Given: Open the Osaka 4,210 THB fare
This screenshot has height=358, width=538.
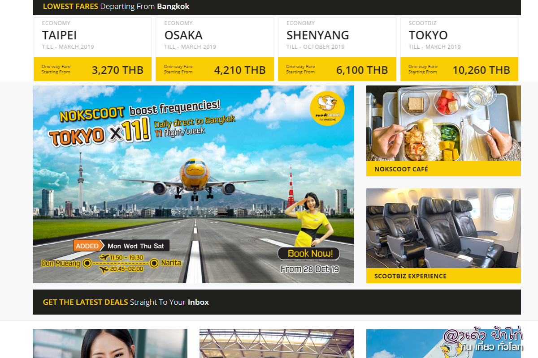Looking at the screenshot, I should coord(215,70).
